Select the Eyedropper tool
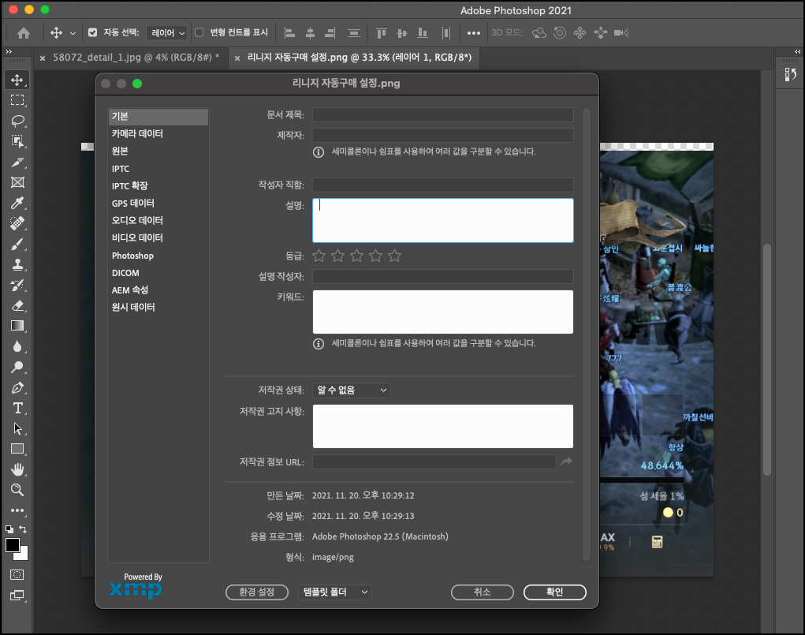This screenshot has width=805, height=635. [x=17, y=203]
